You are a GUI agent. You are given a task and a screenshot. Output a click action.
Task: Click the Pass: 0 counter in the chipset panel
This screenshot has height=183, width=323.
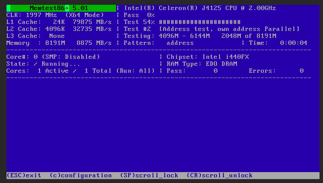pos(192,71)
